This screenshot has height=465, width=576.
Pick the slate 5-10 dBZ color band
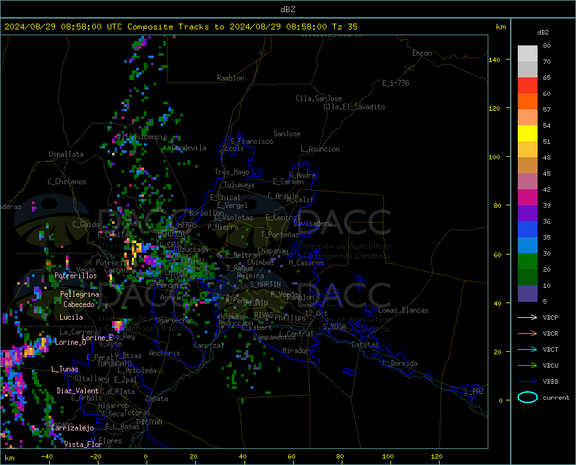point(527,294)
